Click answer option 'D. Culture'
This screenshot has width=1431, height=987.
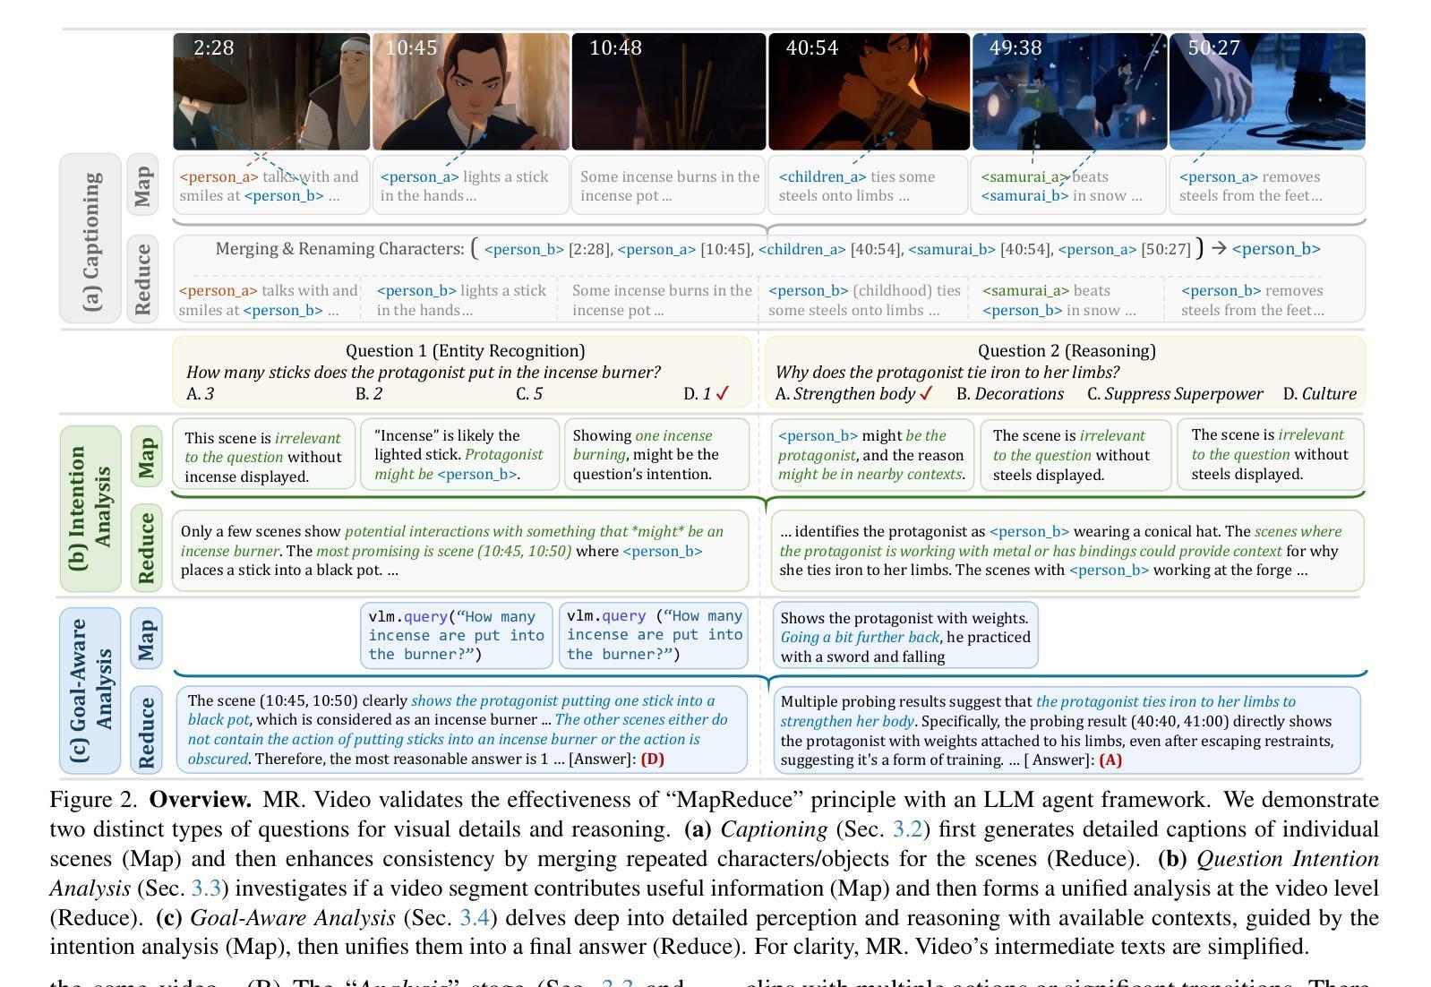tap(1320, 393)
